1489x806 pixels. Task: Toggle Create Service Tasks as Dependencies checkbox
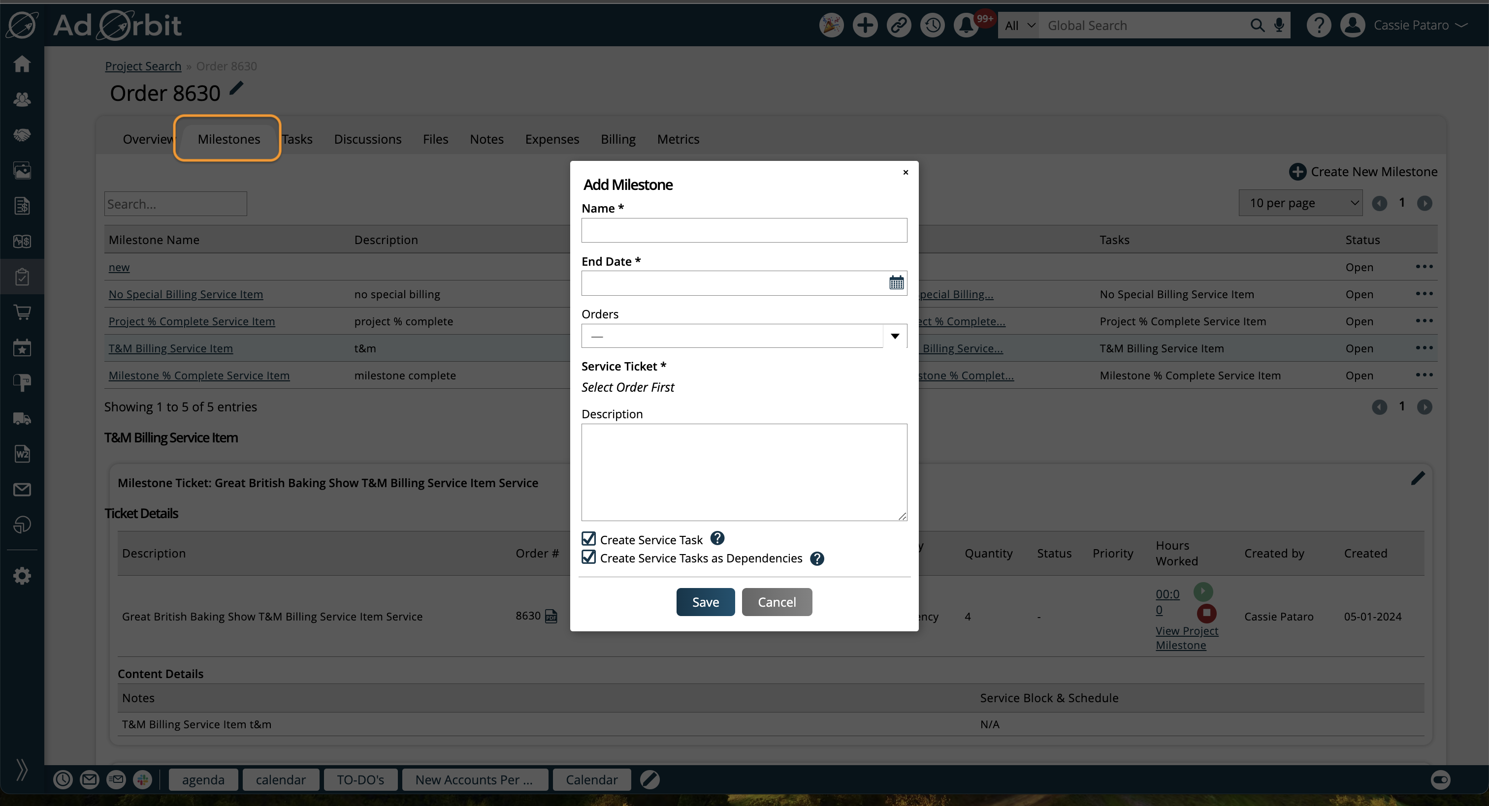coord(588,557)
